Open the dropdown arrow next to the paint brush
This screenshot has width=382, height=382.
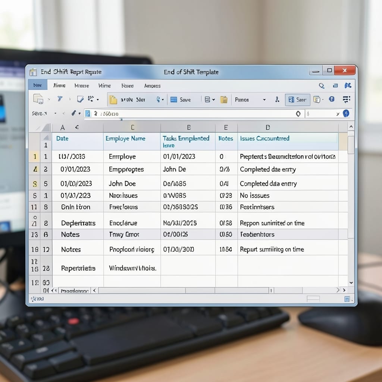(x=79, y=113)
